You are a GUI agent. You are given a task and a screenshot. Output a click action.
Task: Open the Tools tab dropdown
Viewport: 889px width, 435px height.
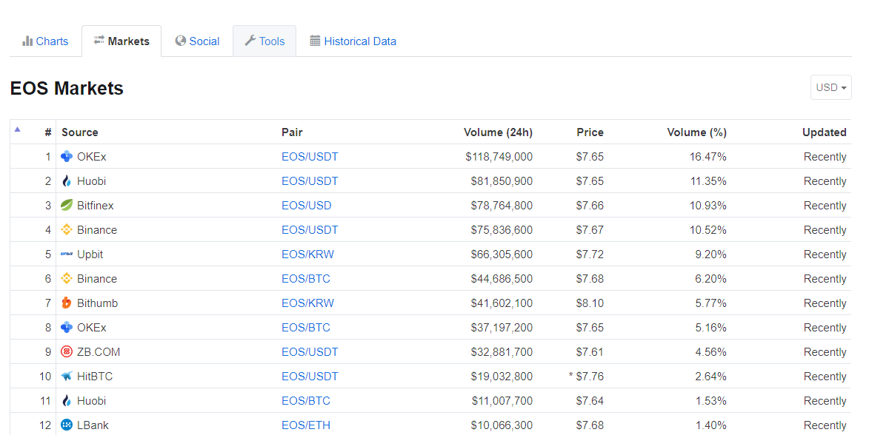coord(264,41)
